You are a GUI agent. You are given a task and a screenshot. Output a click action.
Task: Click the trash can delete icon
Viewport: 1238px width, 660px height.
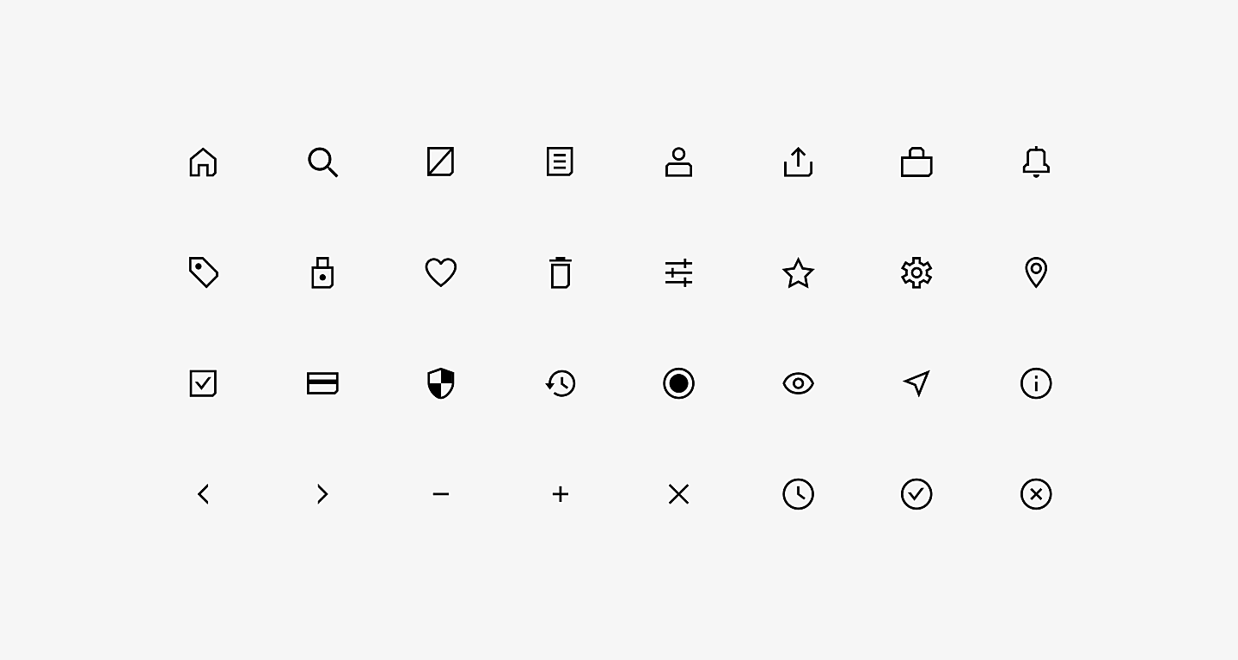[560, 272]
